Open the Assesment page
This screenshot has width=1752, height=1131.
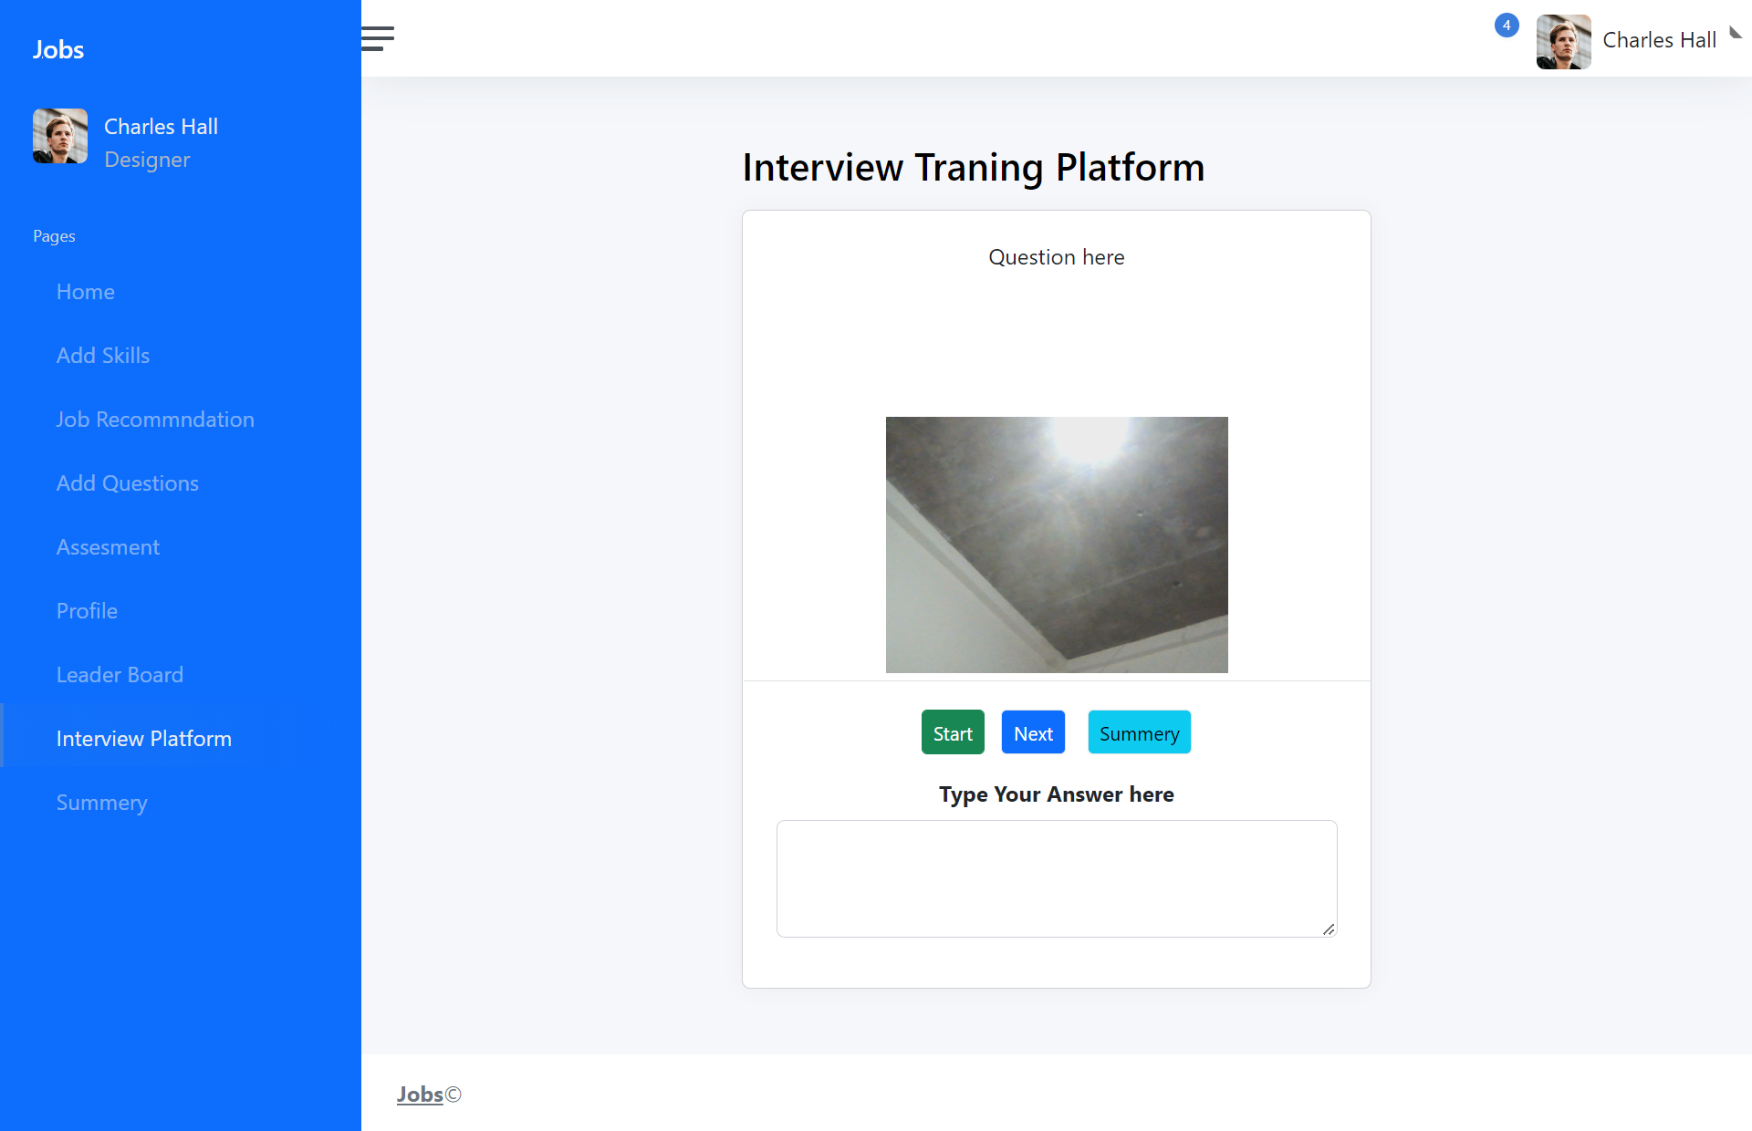click(108, 546)
